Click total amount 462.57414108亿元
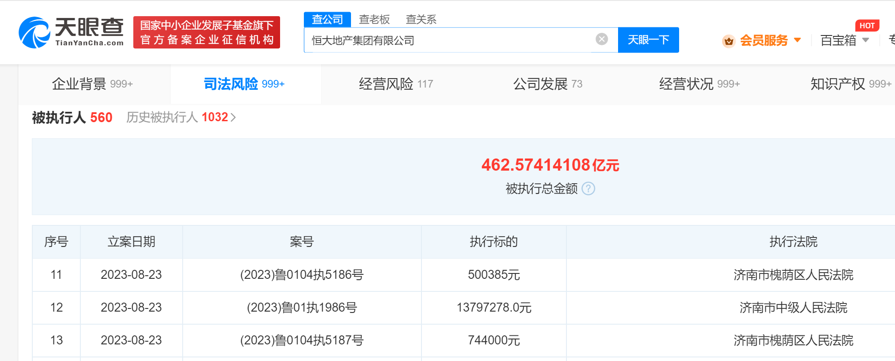895x361 pixels. [550, 165]
